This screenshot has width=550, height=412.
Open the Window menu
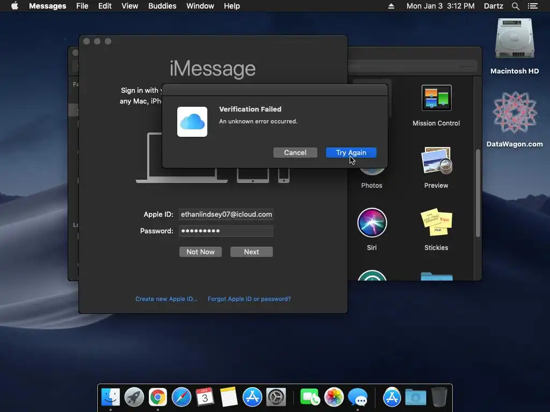[x=200, y=6]
